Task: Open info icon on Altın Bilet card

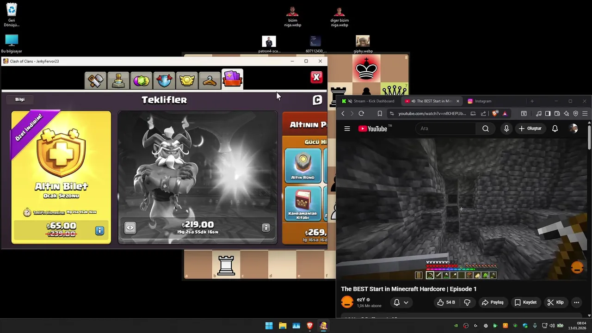Action: point(99,230)
